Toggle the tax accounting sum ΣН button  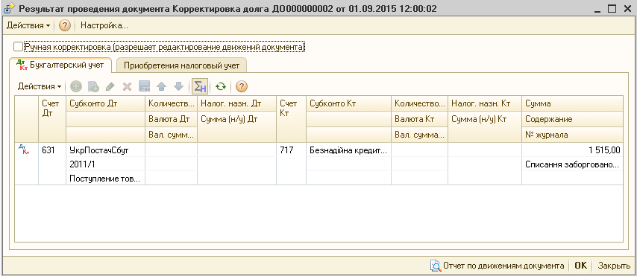coord(200,86)
